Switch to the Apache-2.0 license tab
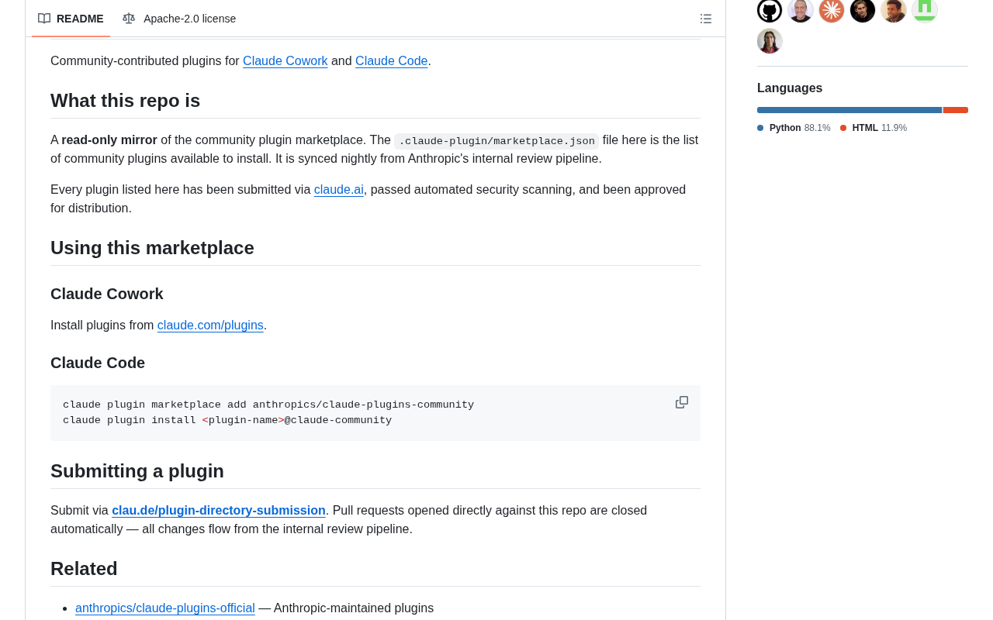This screenshot has height=620, width=993. (x=179, y=19)
